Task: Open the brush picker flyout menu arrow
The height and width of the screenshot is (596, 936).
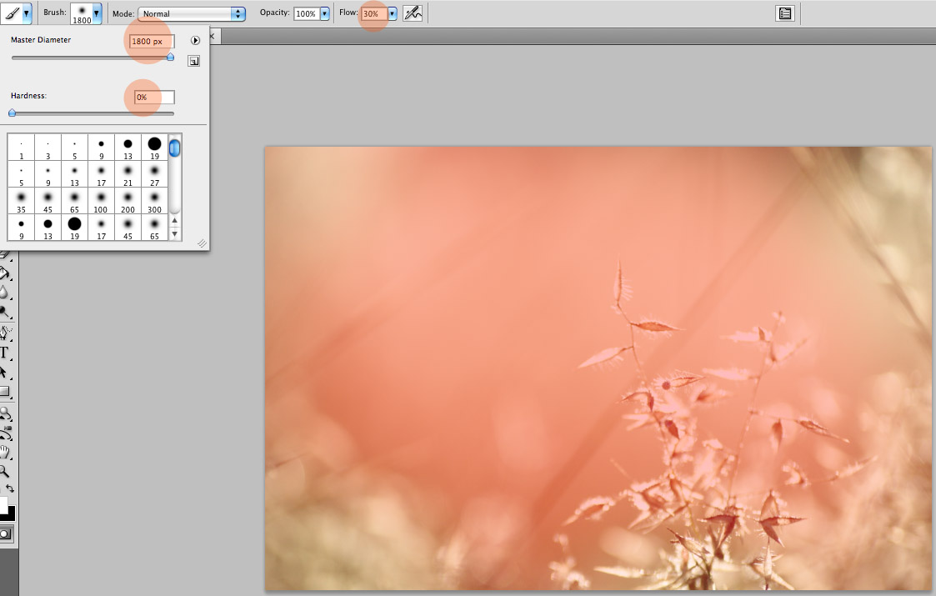Action: (x=194, y=41)
